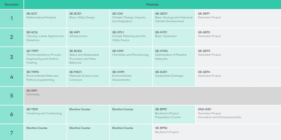Open the SE-SEP1 Semester Project module
Viewport: 281px width, 140px height.
click(238, 19)
